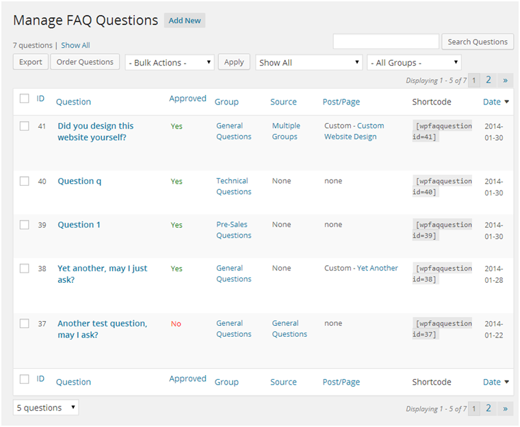Click current page 1 in bottom pagination
The width and height of the screenshot is (520, 427).
click(x=474, y=409)
